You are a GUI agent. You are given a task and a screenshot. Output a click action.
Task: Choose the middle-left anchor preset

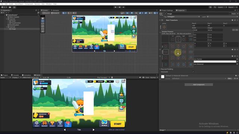point(173,52)
